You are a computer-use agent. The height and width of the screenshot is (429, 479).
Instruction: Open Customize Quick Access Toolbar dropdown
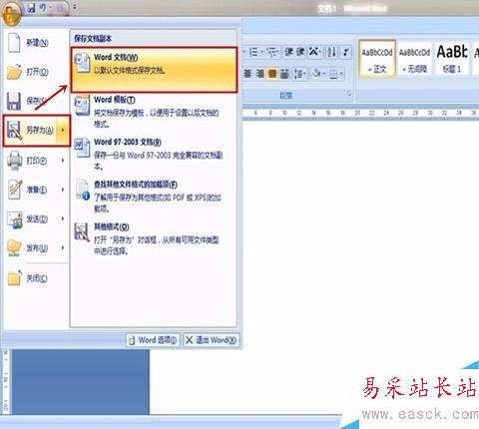click(x=75, y=7)
